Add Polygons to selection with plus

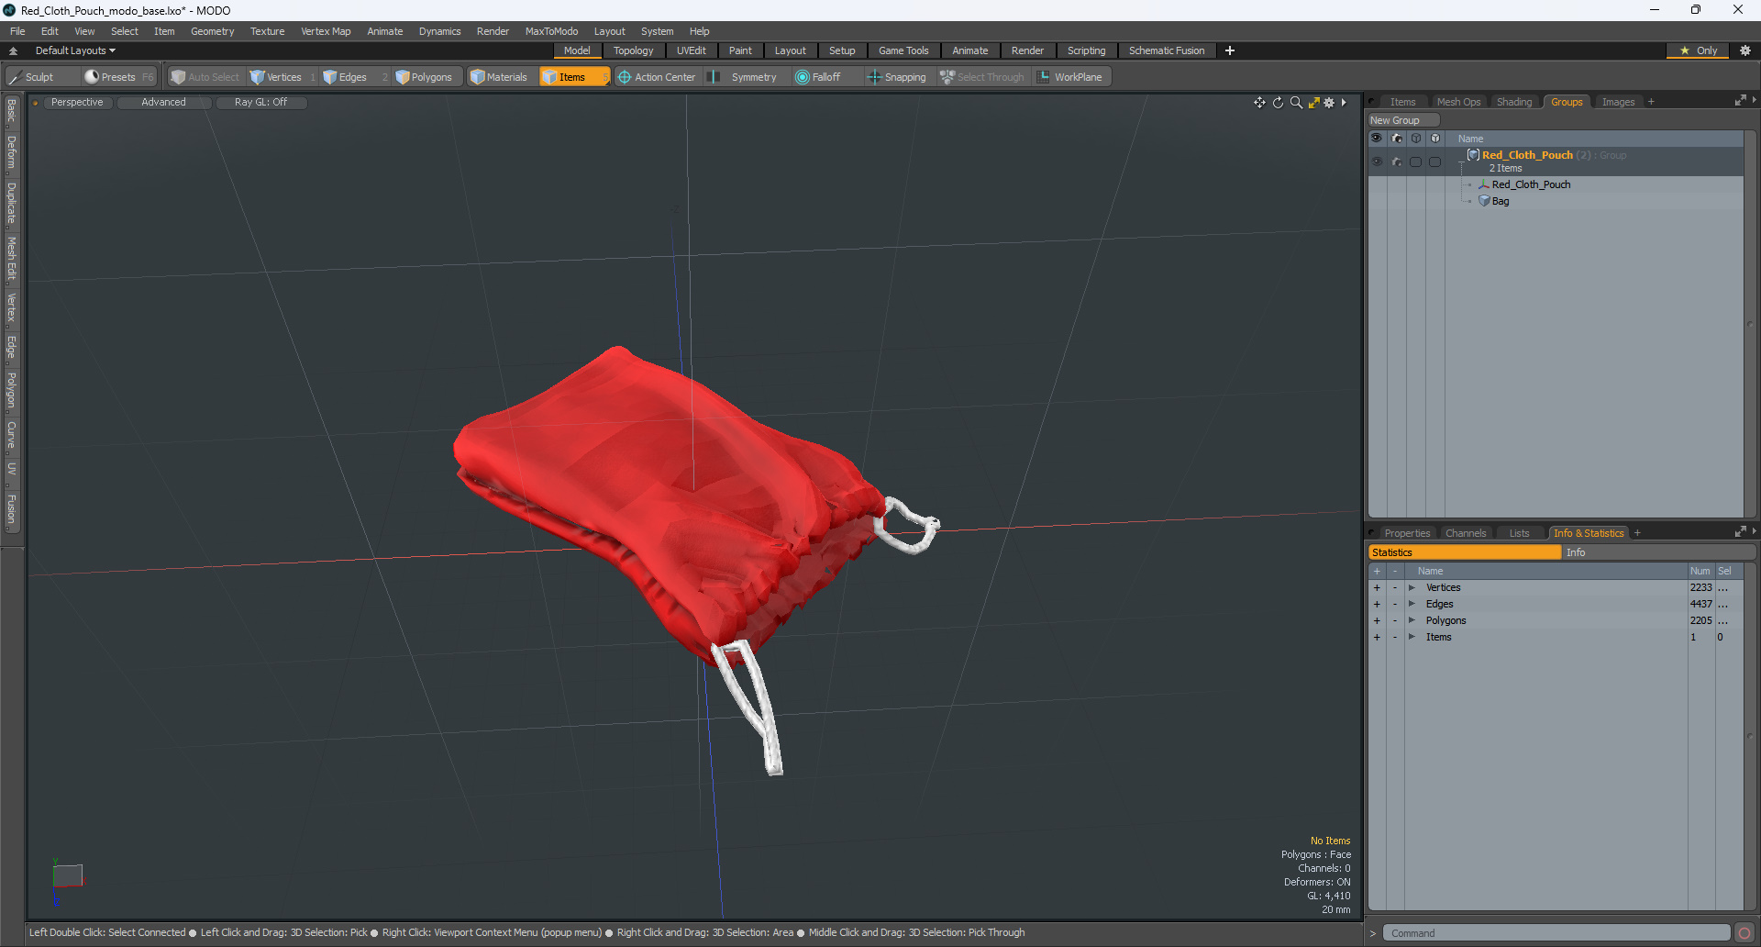(x=1377, y=620)
